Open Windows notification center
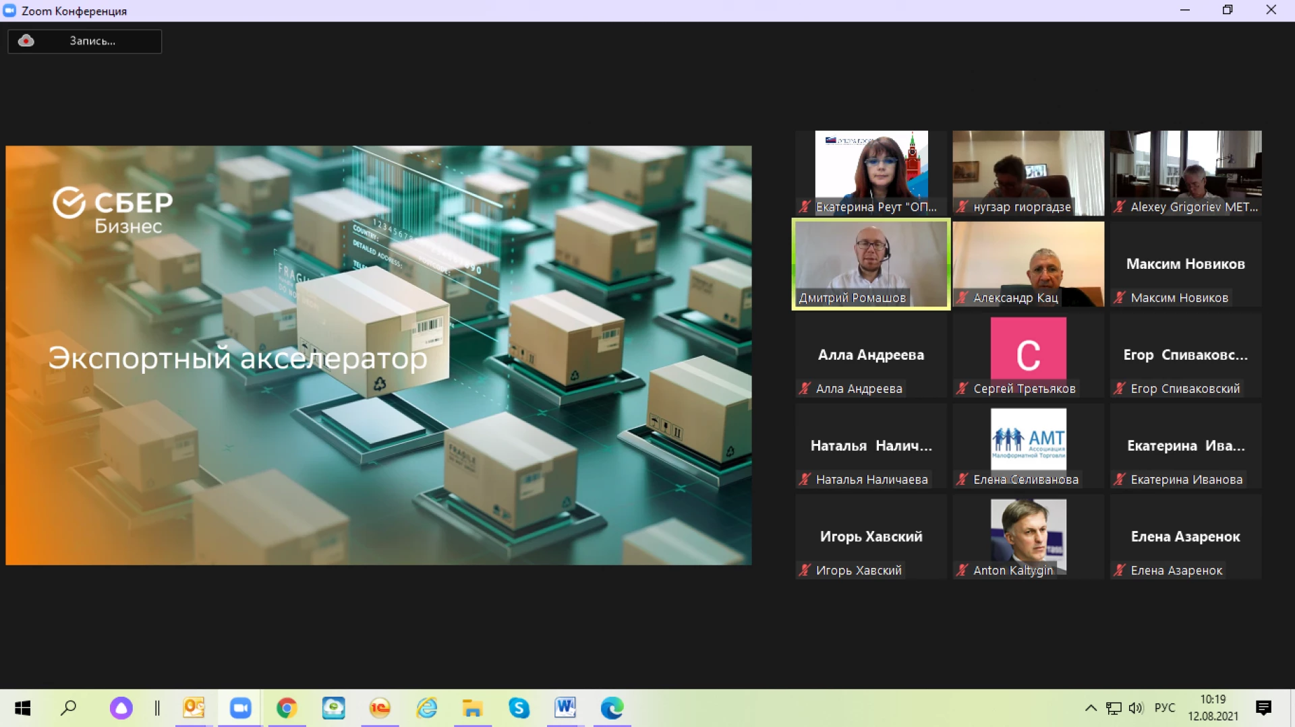1295x727 pixels. (1263, 708)
